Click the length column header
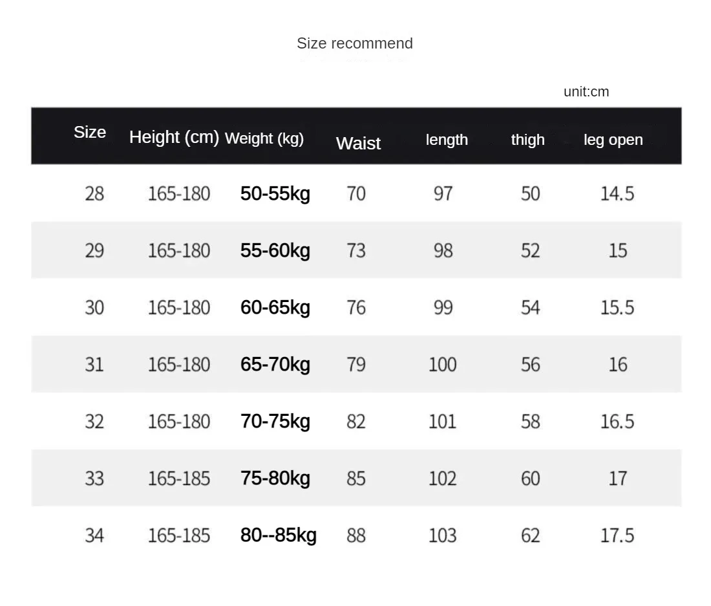The width and height of the screenshot is (711, 606). coord(447,140)
